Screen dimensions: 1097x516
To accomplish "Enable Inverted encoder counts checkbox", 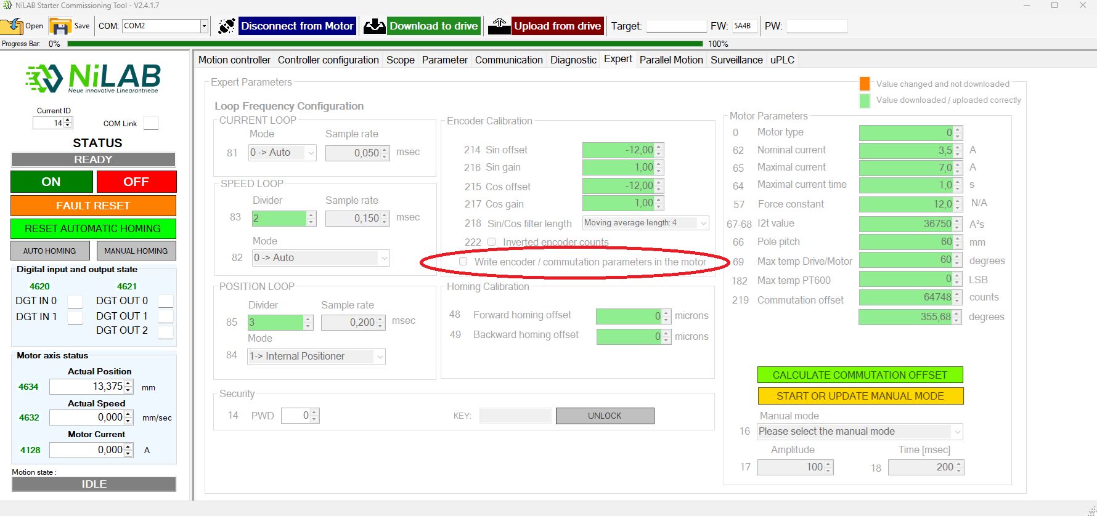I will point(492,242).
